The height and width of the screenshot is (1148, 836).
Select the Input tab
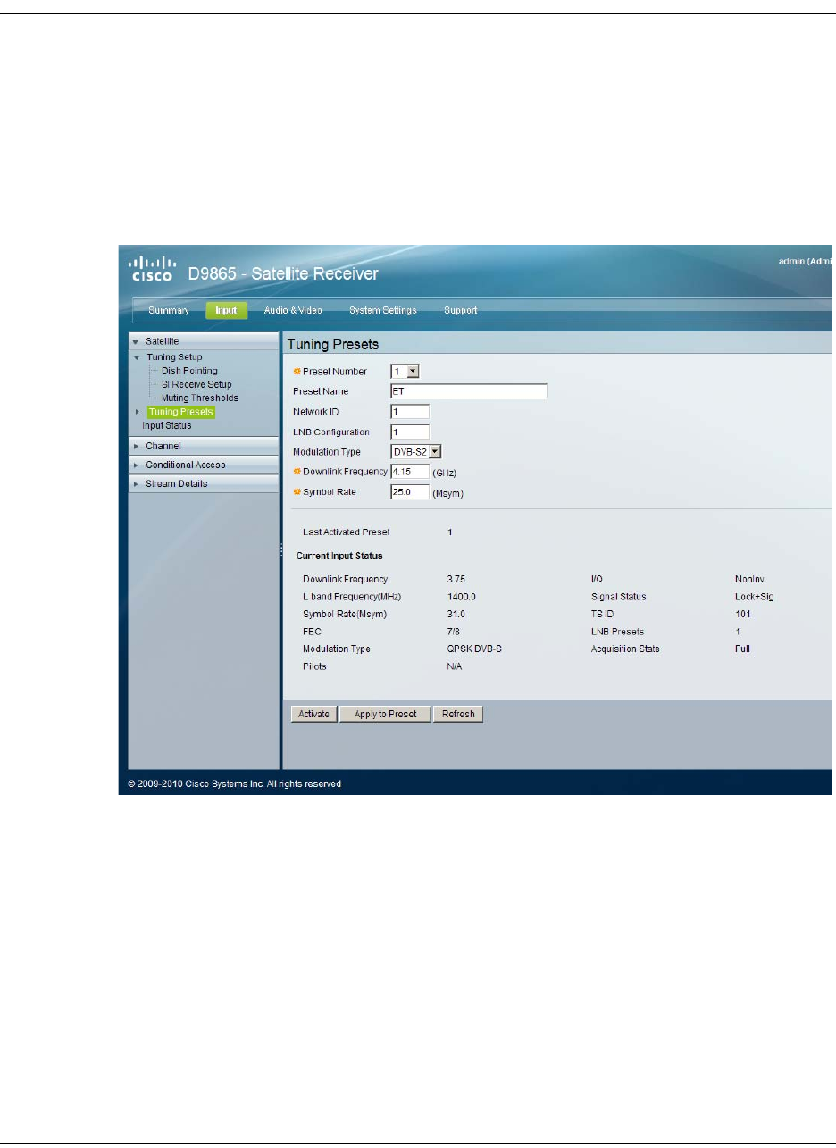226,311
